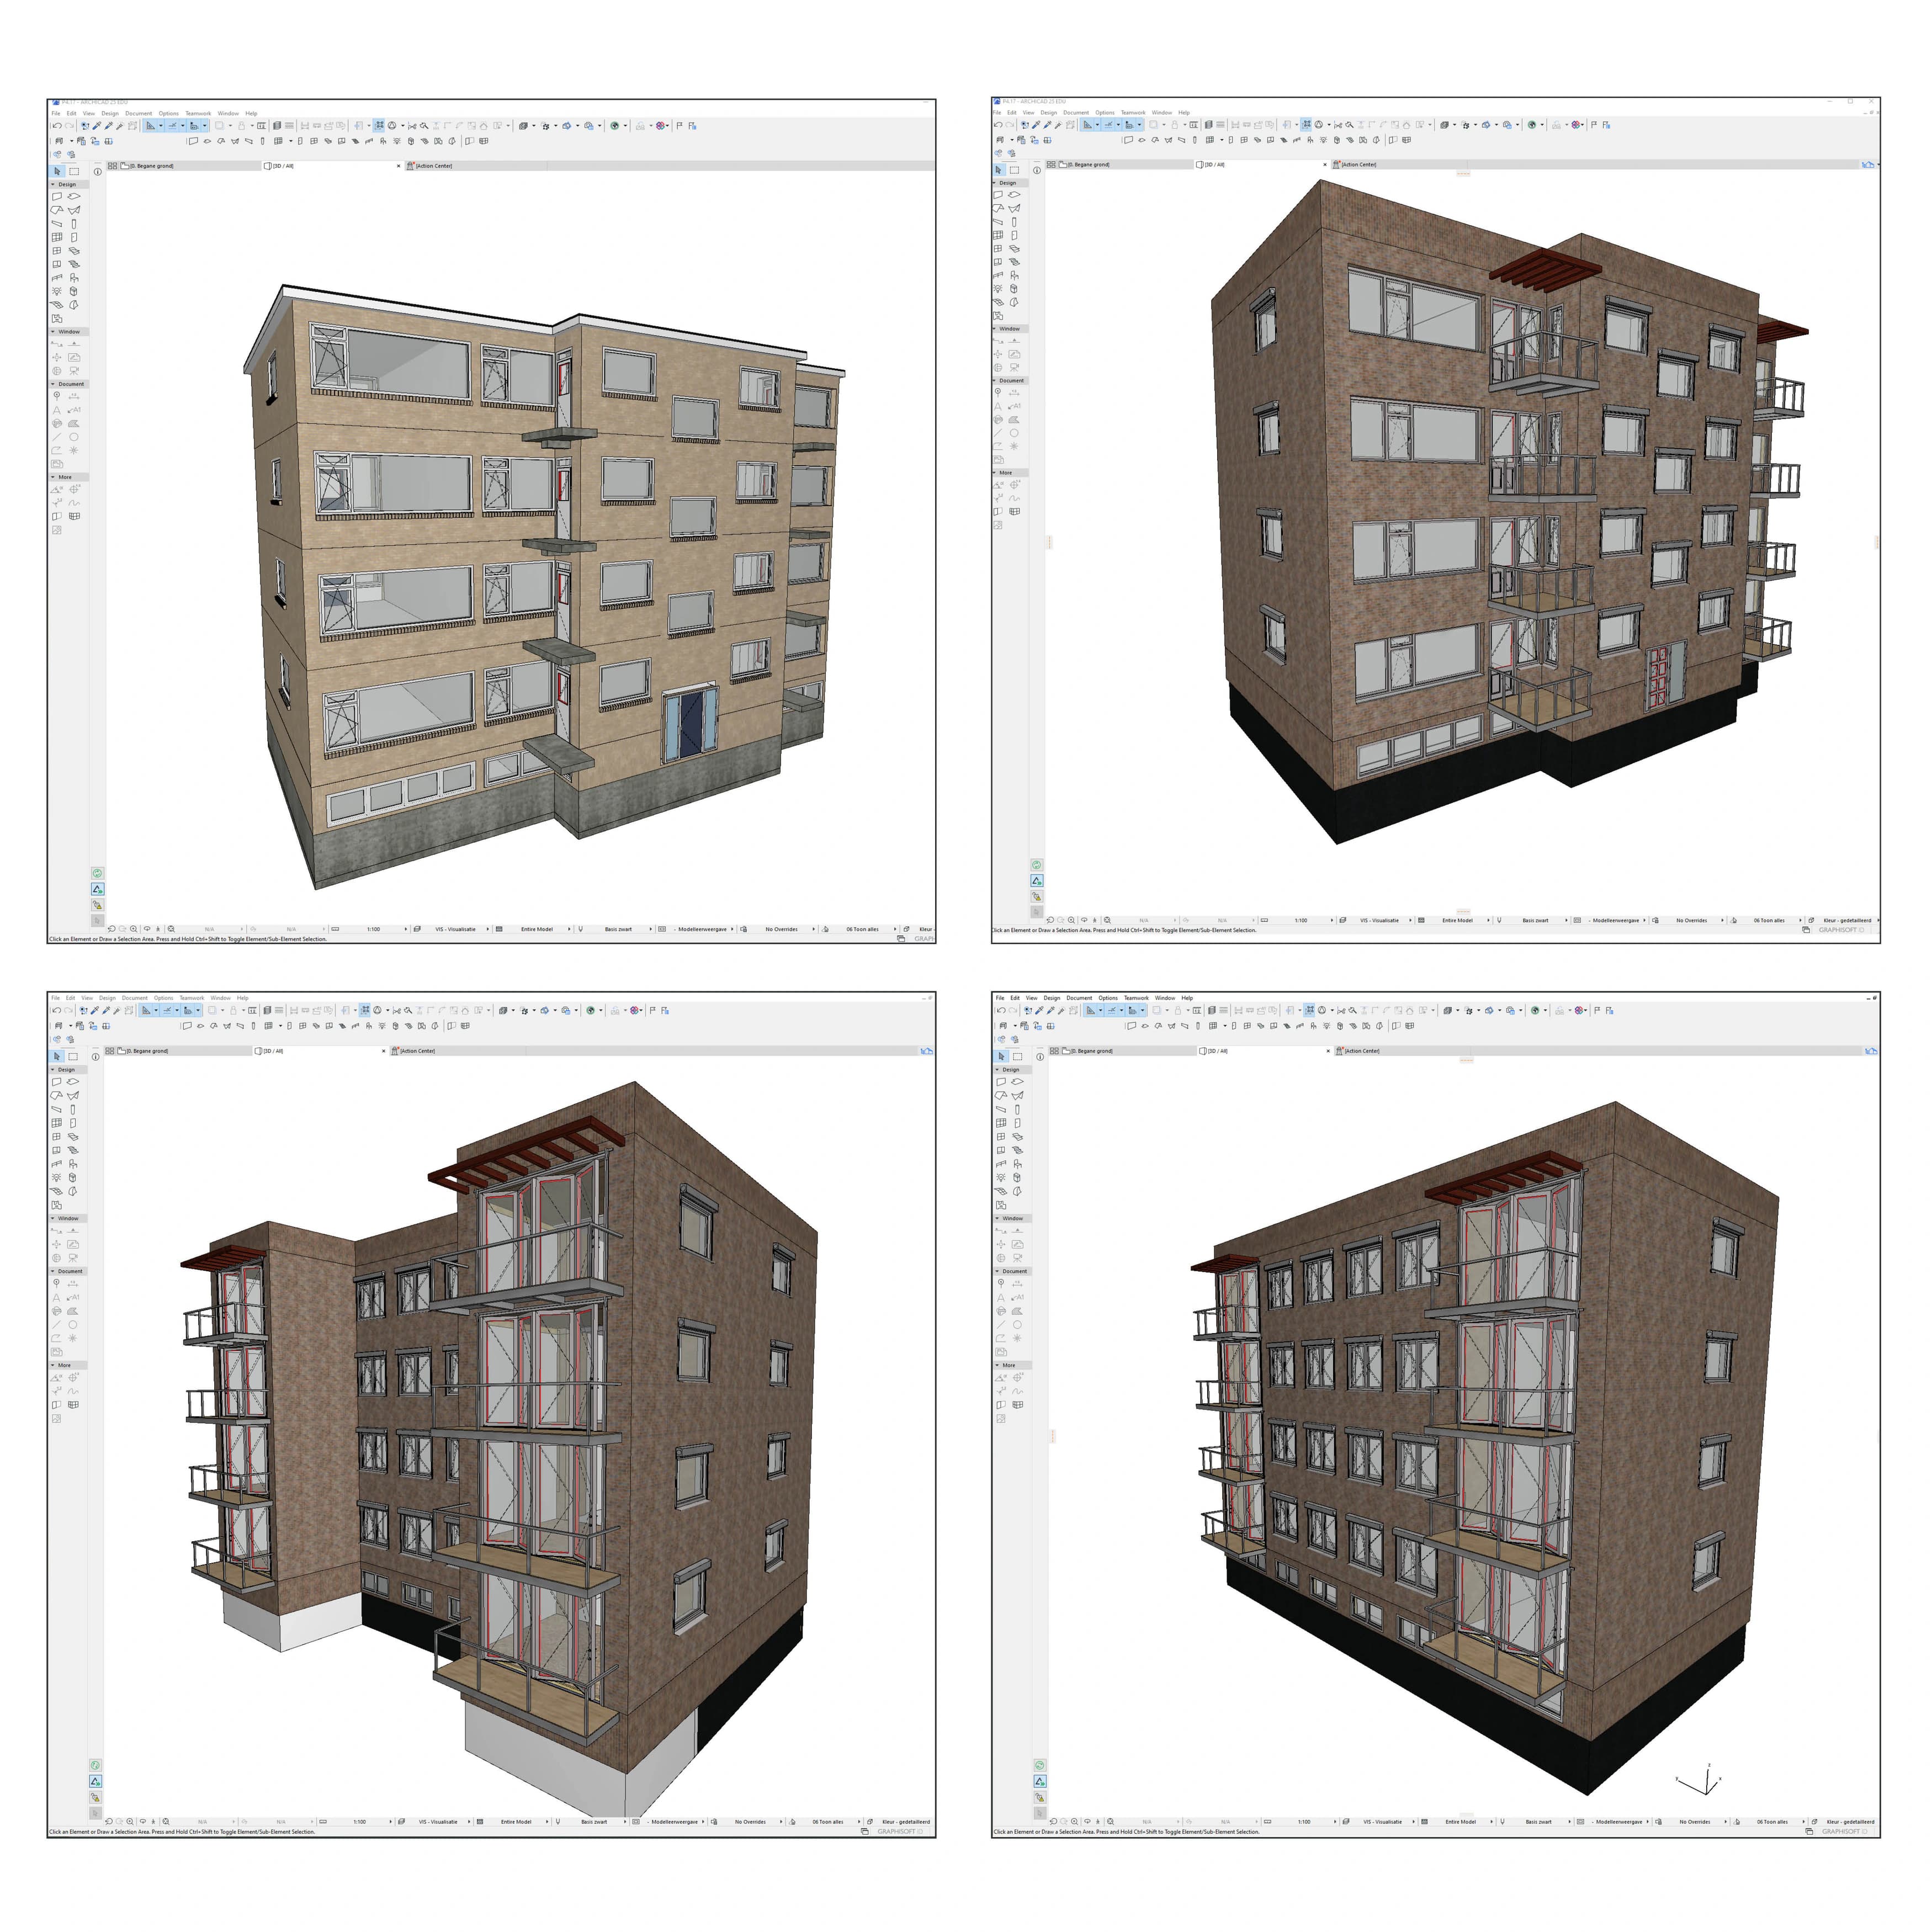Choose the Roof tool in bottom-left window toolbox

click(x=56, y=1096)
